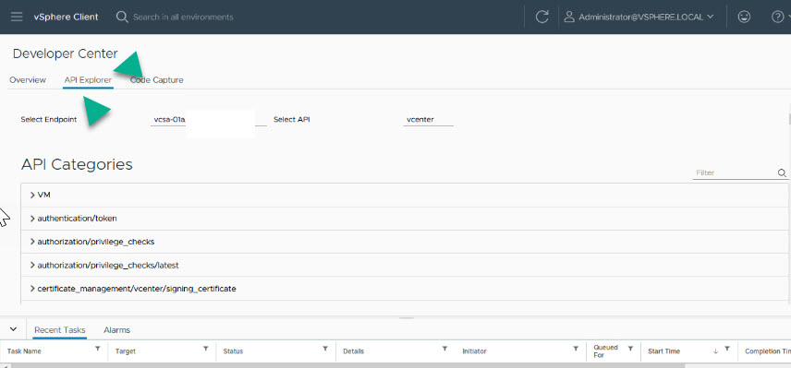Open the smiley feedback icon

coord(744,17)
